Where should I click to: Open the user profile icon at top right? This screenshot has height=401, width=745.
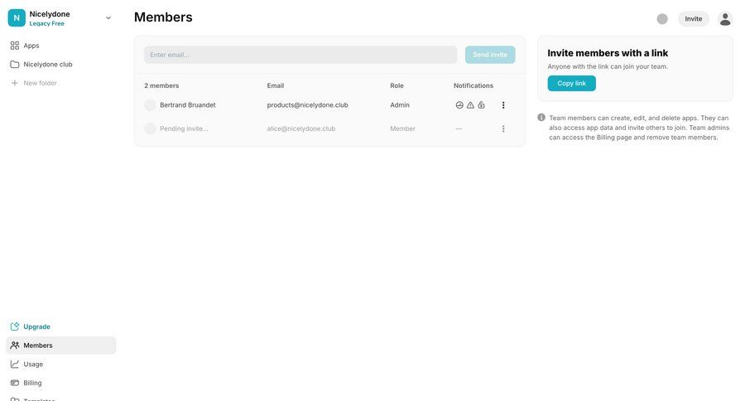pyautogui.click(x=725, y=19)
